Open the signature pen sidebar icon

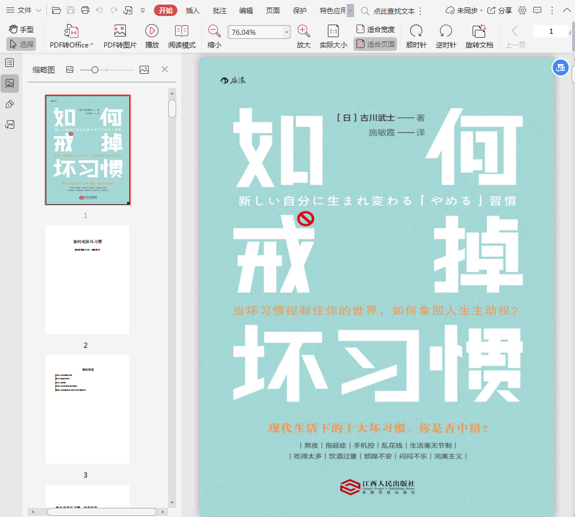(x=10, y=104)
